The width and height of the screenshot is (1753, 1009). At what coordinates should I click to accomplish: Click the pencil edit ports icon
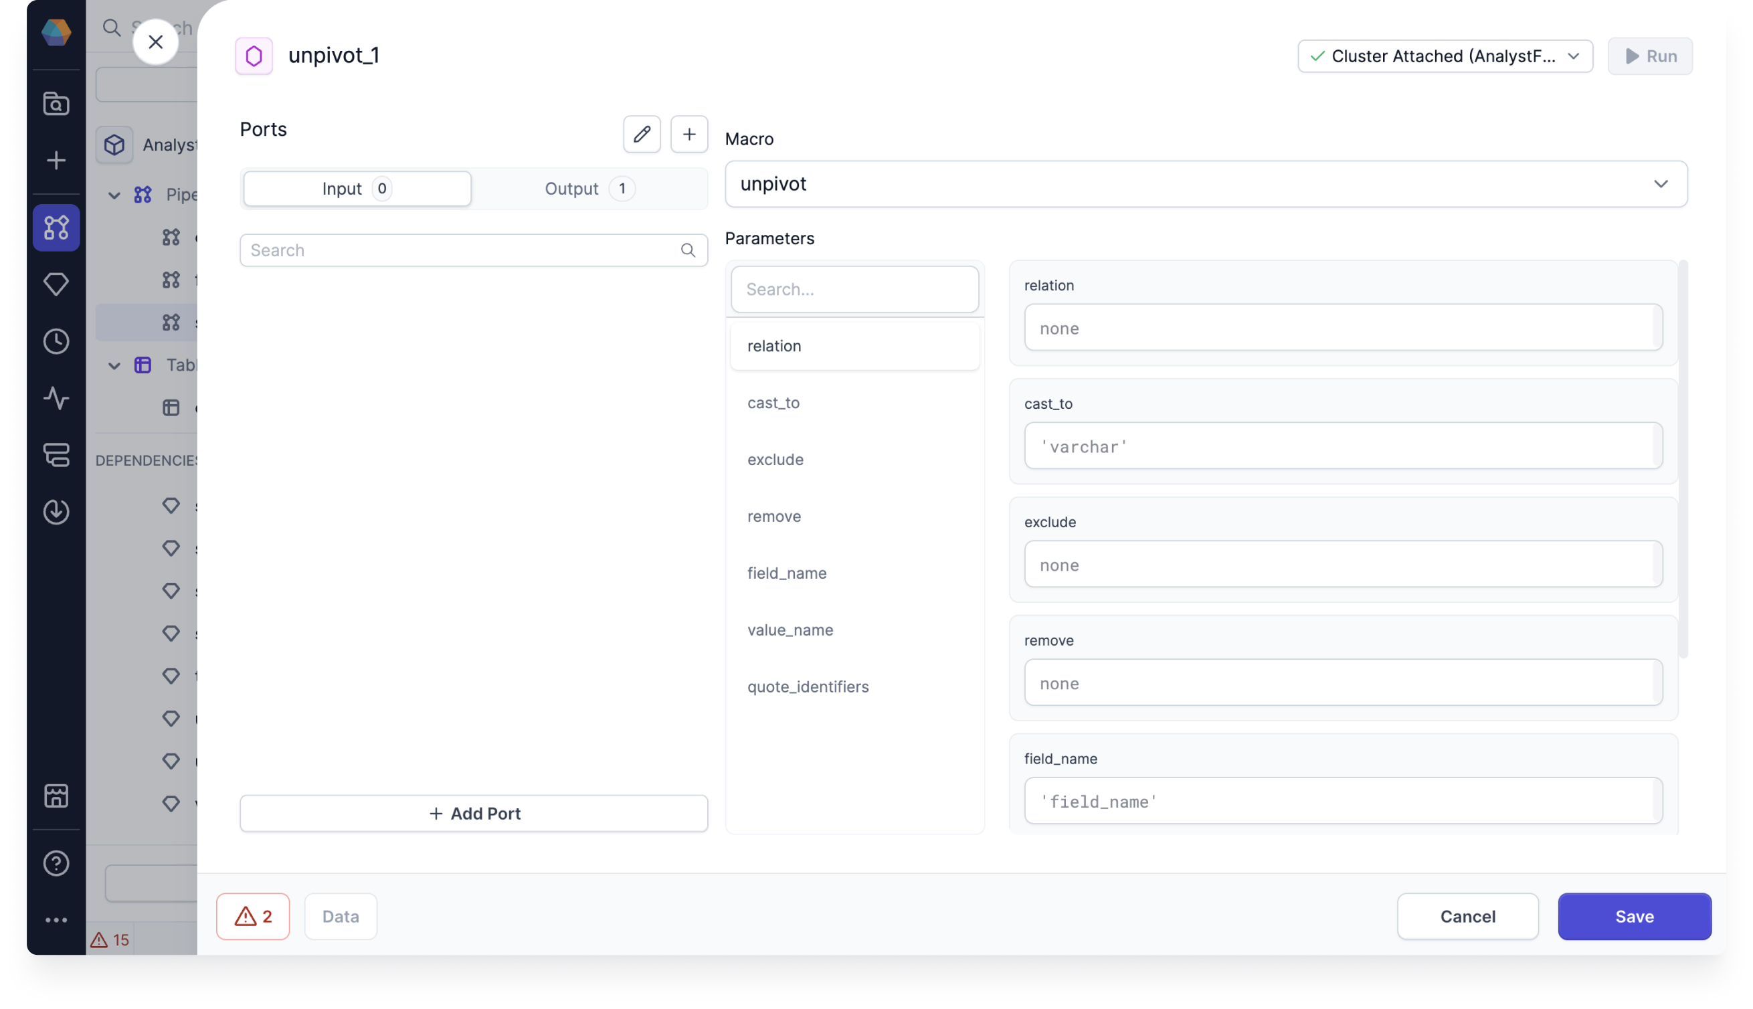[641, 134]
